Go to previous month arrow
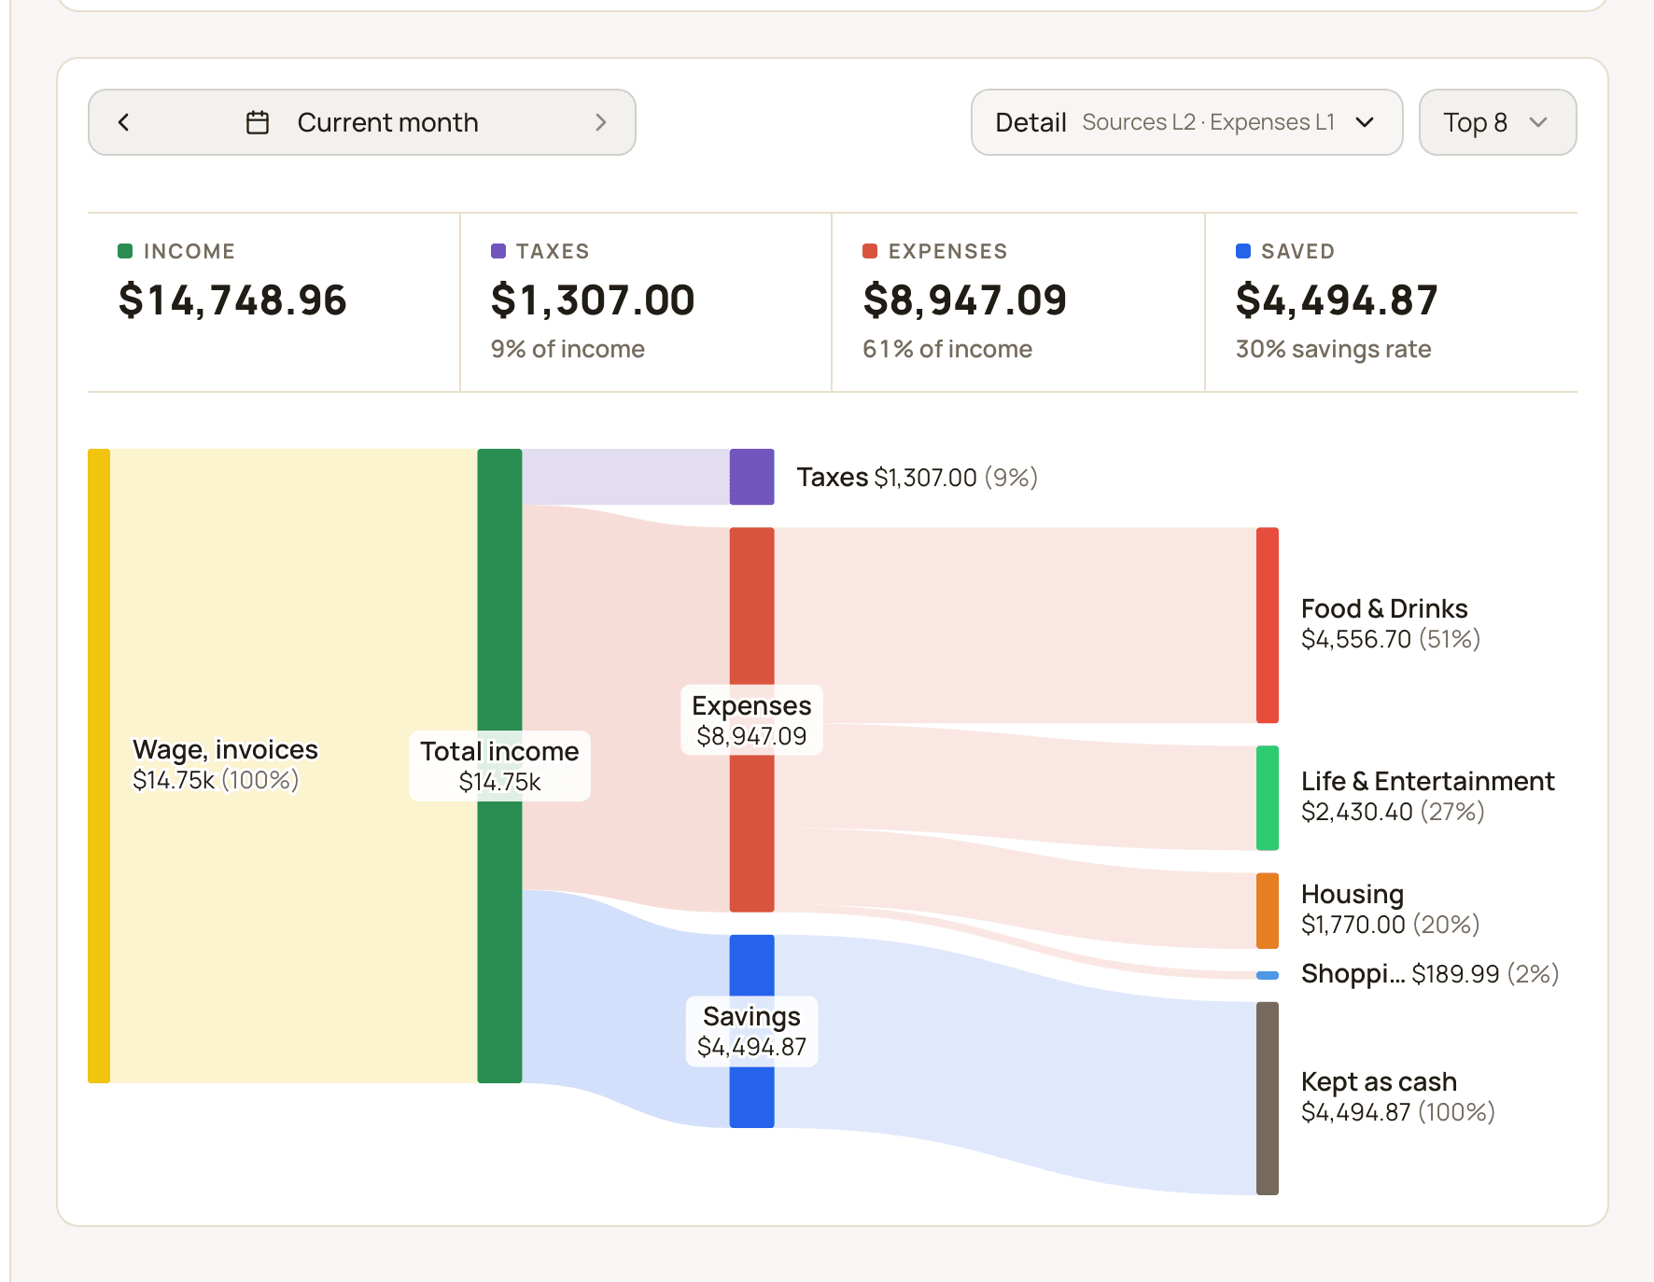The image size is (1654, 1282). click(123, 122)
